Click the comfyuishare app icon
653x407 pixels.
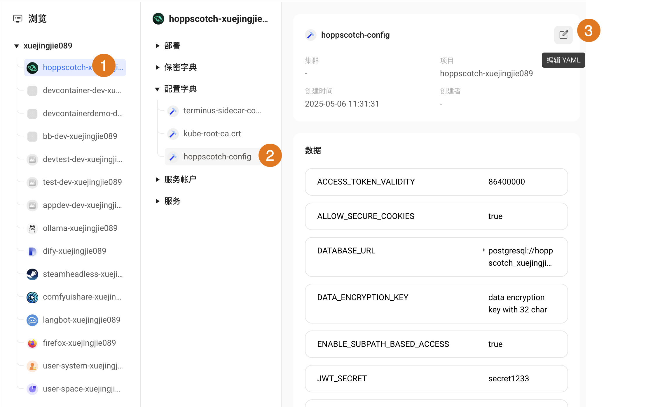click(32, 297)
